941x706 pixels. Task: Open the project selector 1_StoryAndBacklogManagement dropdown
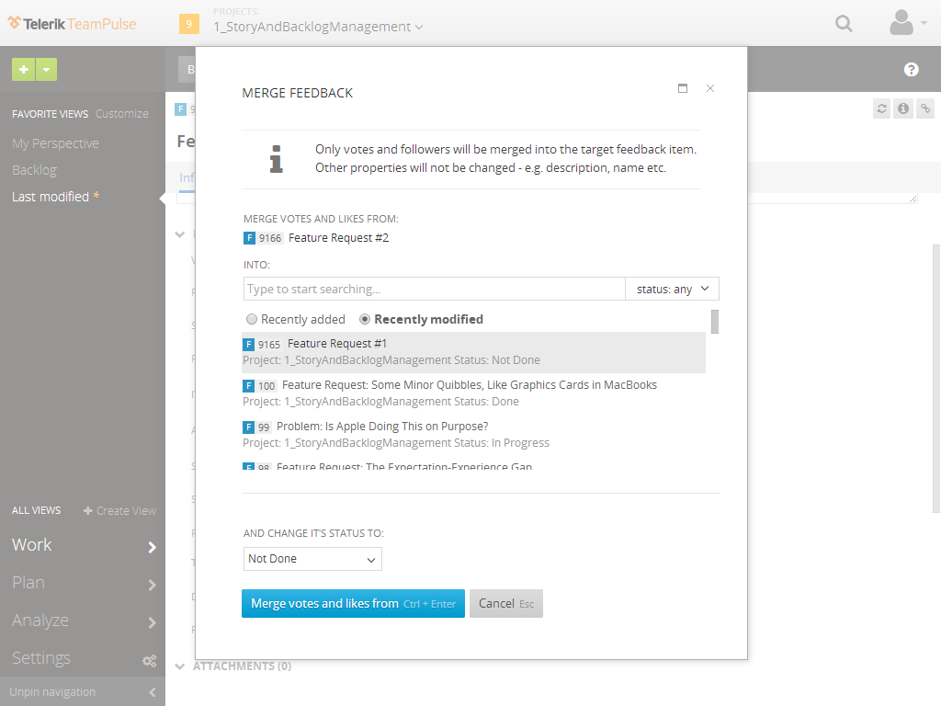click(x=318, y=27)
